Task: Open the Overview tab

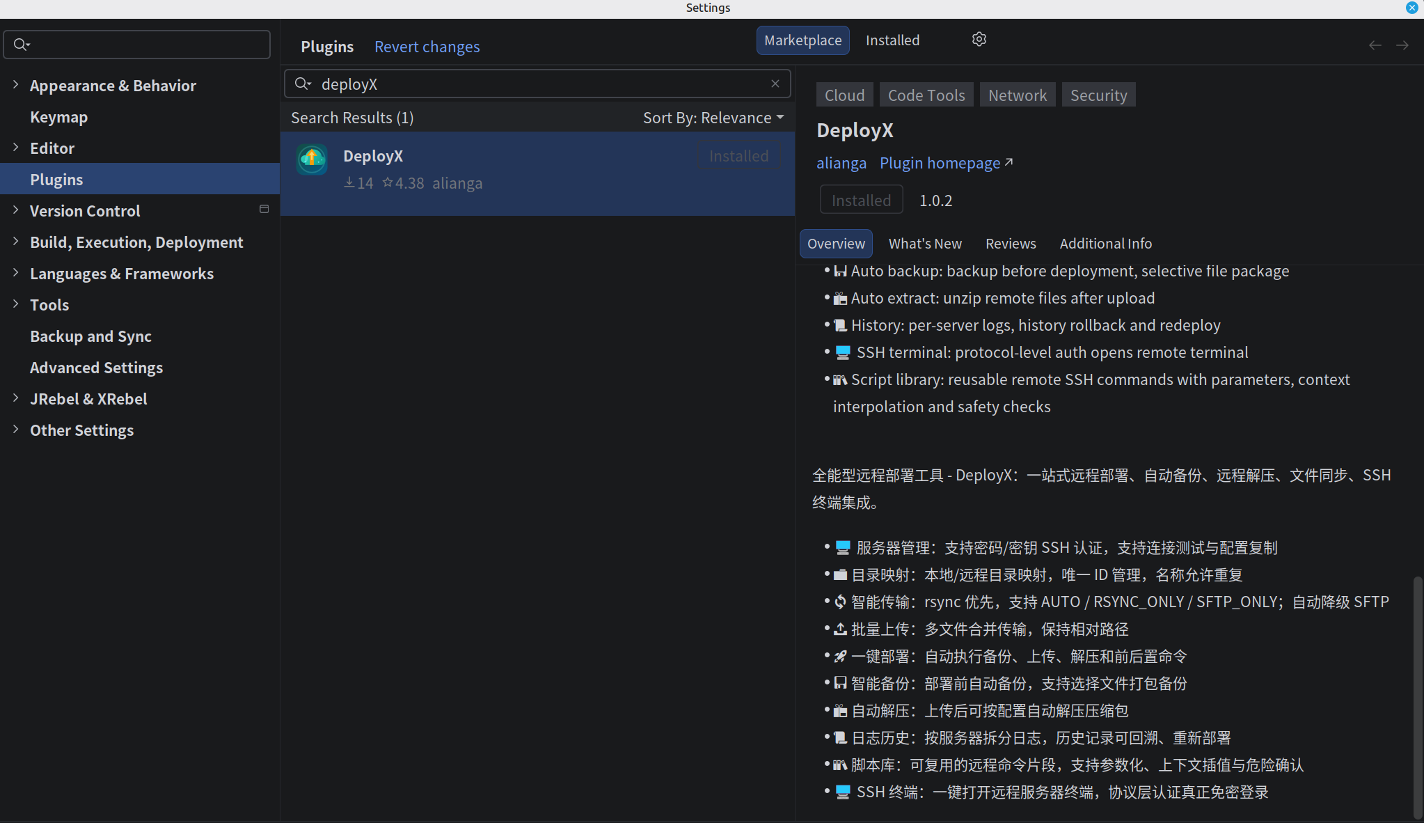Action: point(836,244)
